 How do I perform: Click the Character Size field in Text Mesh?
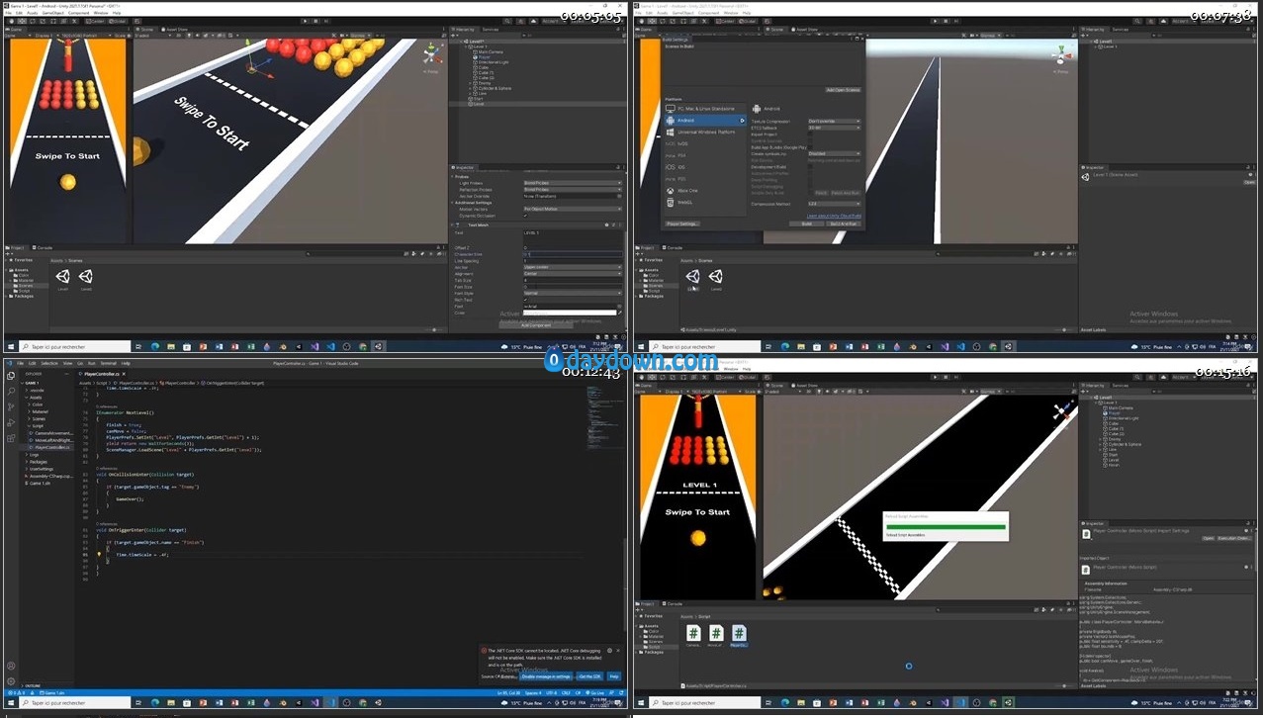tap(573, 254)
